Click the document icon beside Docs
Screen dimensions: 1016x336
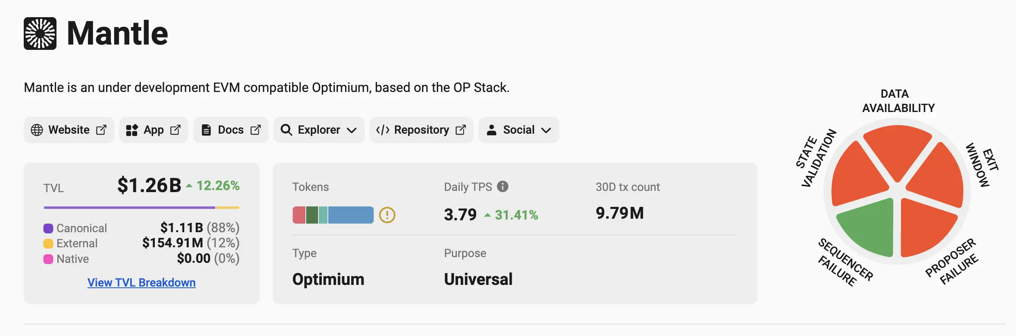click(206, 130)
